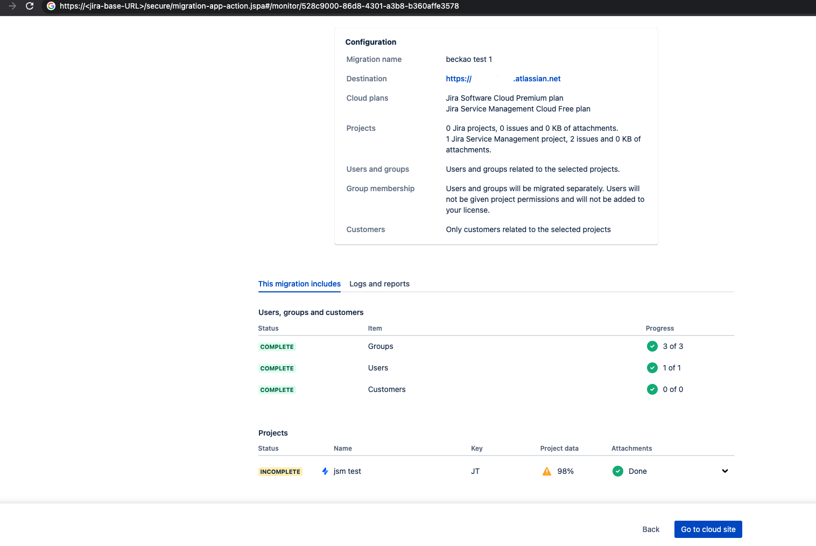Click the project key 'JT'
816x546 pixels.
click(x=475, y=471)
